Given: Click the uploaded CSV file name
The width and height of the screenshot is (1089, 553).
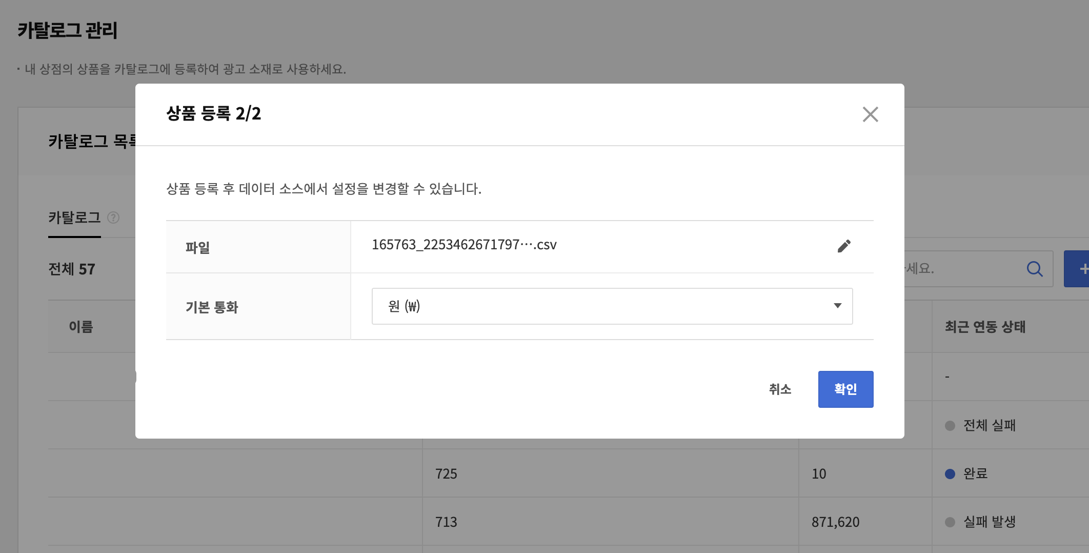Looking at the screenshot, I should click(464, 245).
